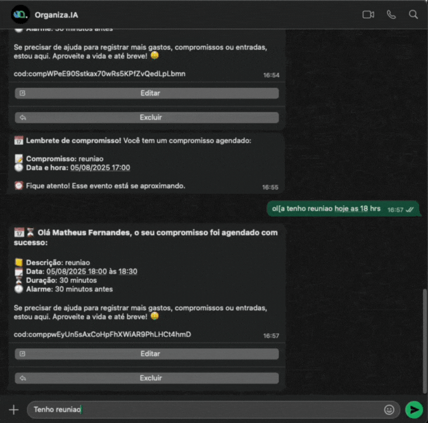Click the 16:55 timestamp on the reminder message

click(x=270, y=187)
